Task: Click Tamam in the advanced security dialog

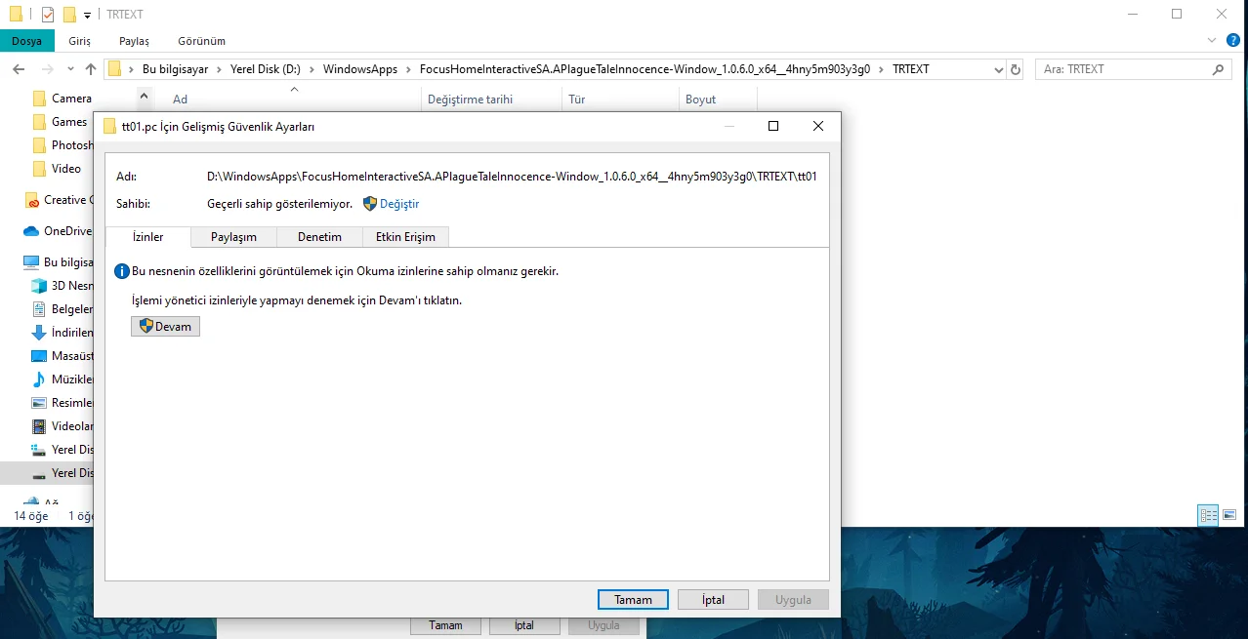Action: pos(633,600)
